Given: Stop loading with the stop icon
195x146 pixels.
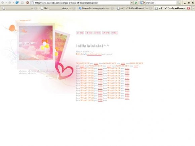Looking at the screenshot, I should tap(22, 3).
